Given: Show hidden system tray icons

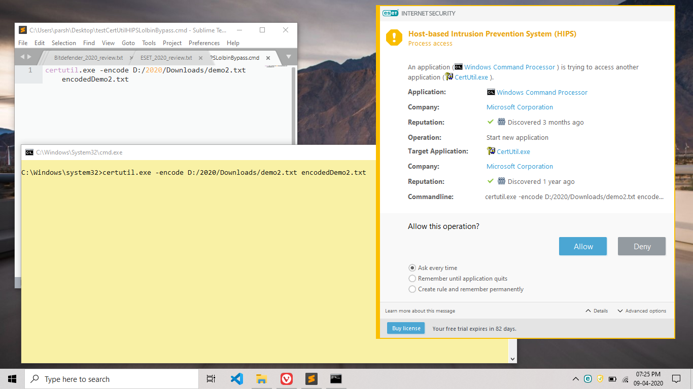Looking at the screenshot, I should 575,379.
